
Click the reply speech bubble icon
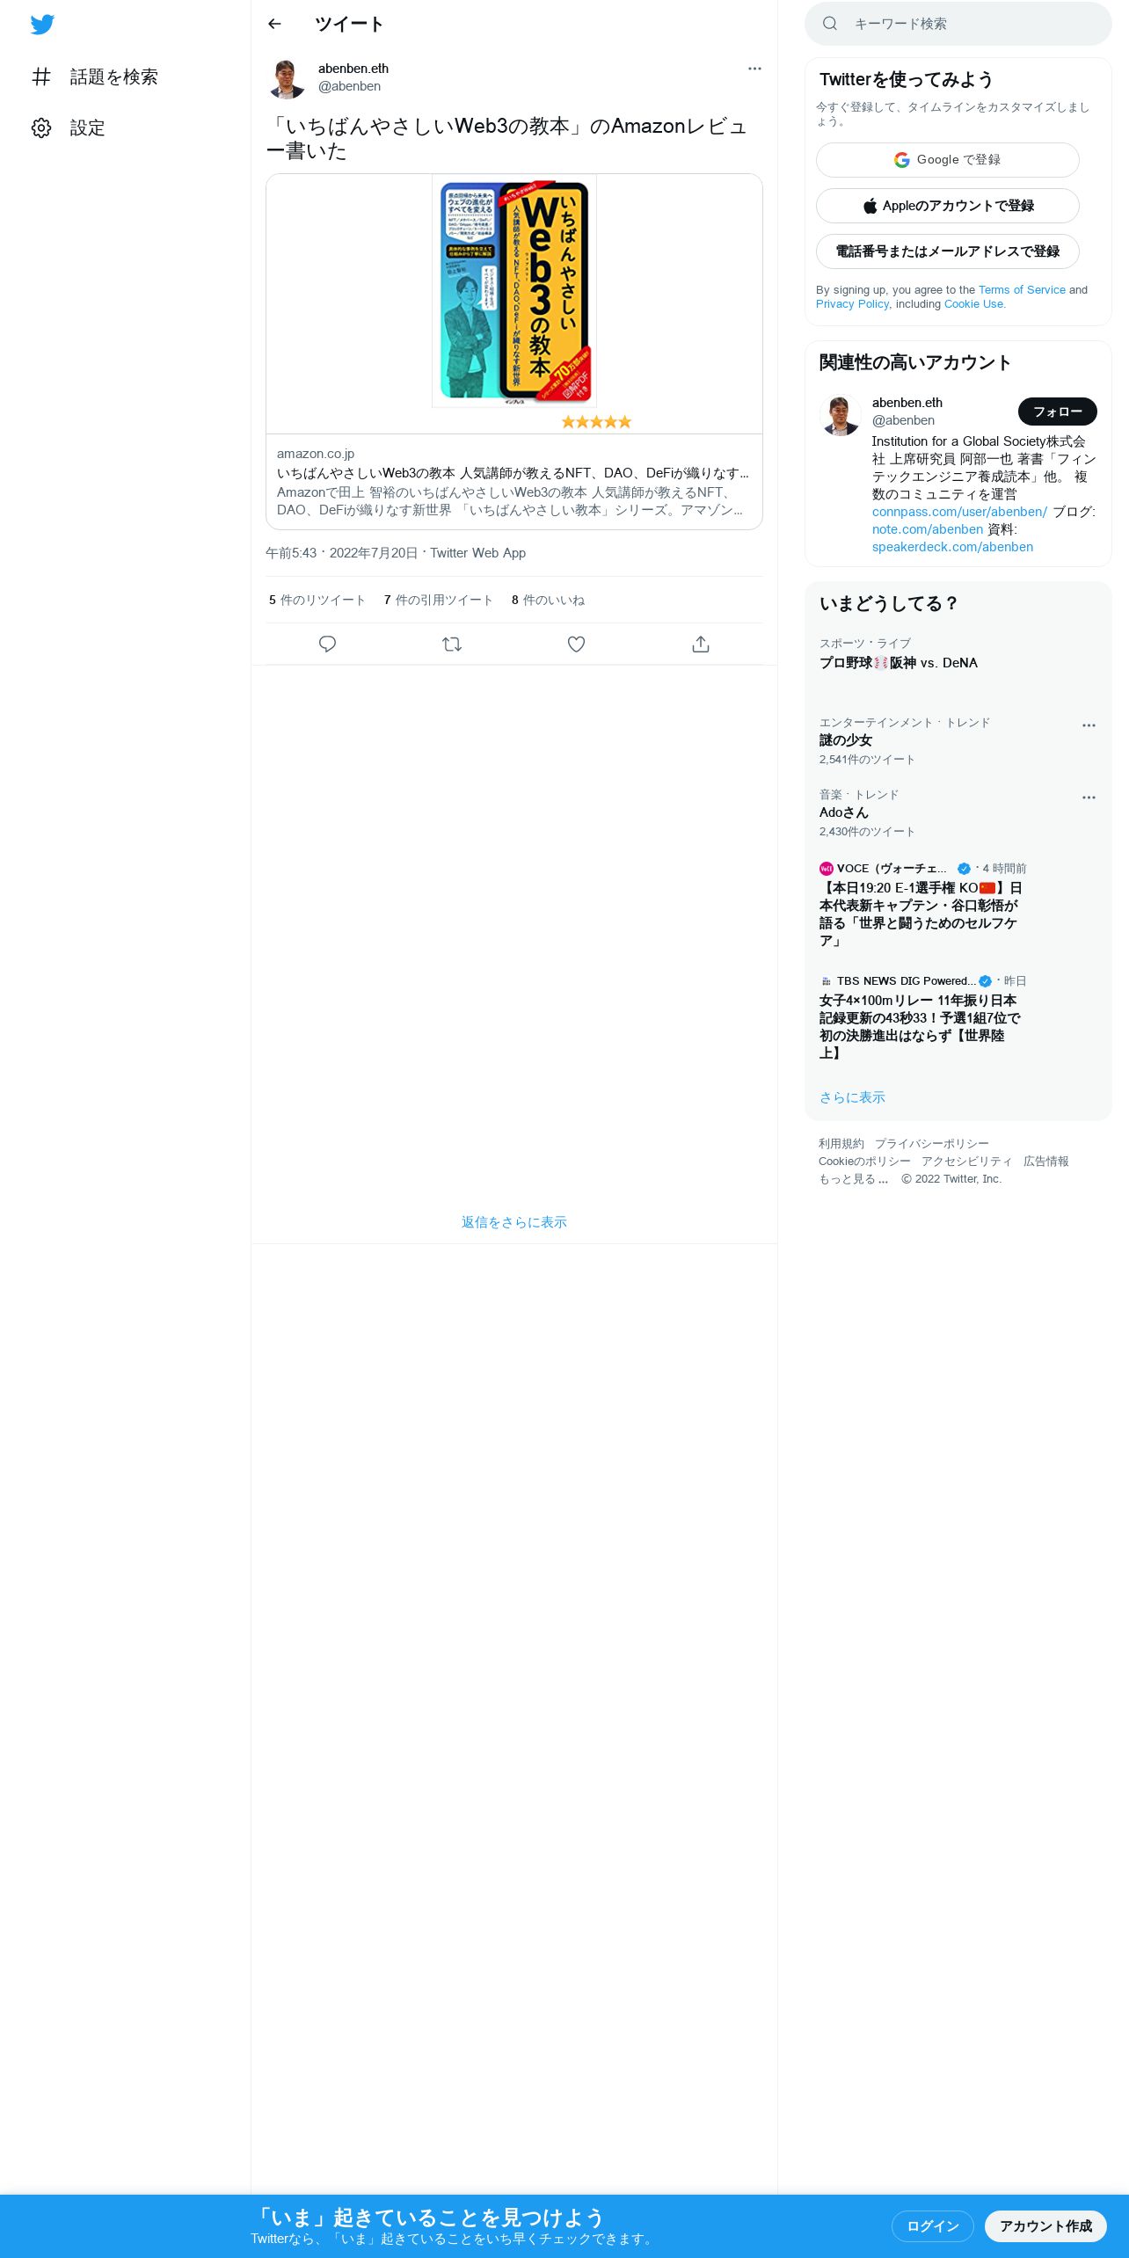pyautogui.click(x=327, y=645)
